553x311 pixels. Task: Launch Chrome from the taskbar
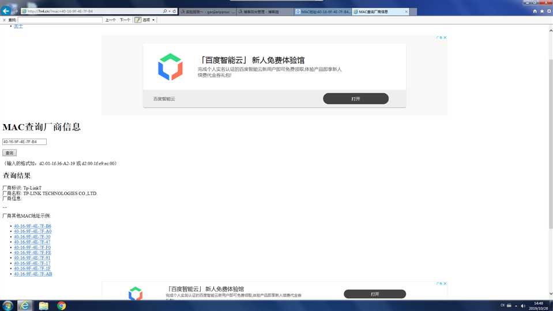[61, 306]
